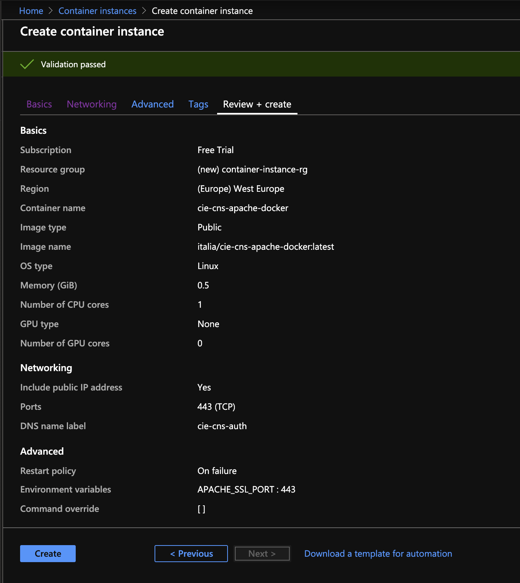Open Container instances breadcrumb link

(x=97, y=11)
